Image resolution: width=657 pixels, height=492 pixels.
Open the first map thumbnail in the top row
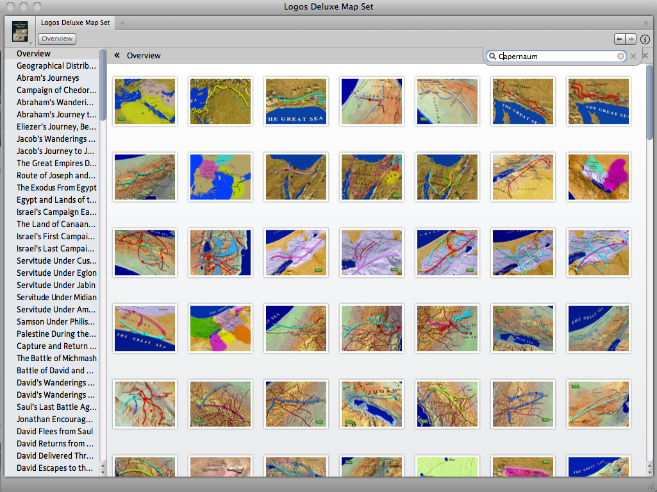tap(144, 101)
